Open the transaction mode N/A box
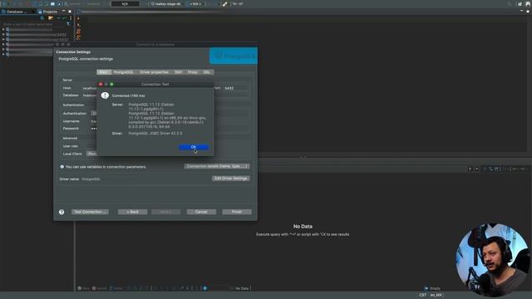Image resolution: width=532 pixels, height=299 pixels. [x=125, y=3]
